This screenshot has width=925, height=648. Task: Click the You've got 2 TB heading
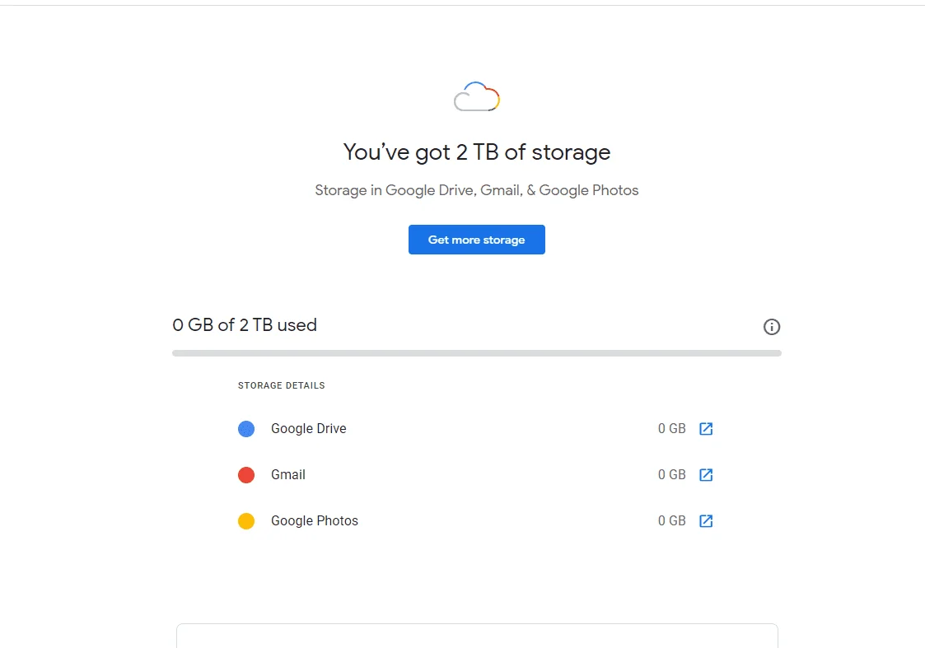pyautogui.click(x=477, y=152)
